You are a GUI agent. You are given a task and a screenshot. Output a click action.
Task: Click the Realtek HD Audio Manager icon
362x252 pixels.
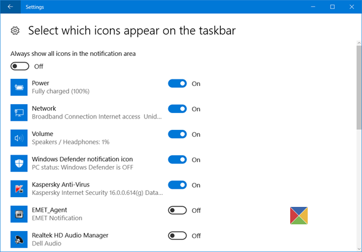[x=19, y=238]
